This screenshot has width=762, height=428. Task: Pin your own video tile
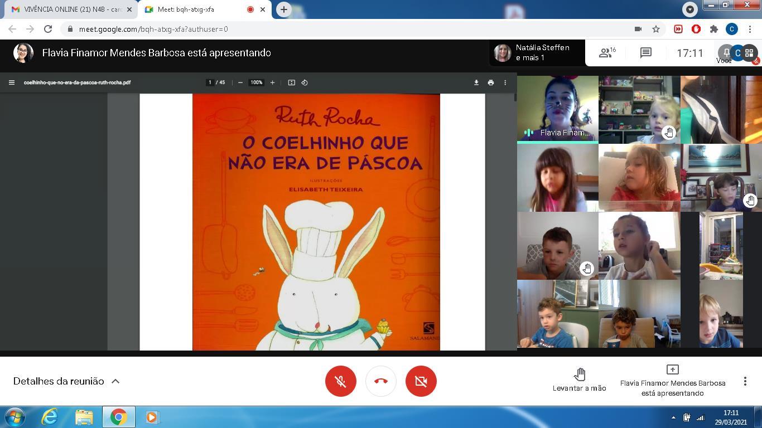coord(726,52)
